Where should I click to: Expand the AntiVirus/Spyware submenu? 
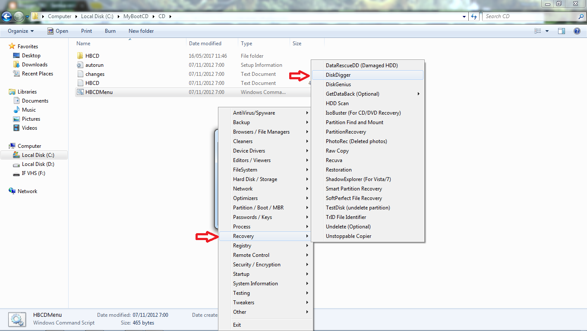(x=265, y=113)
